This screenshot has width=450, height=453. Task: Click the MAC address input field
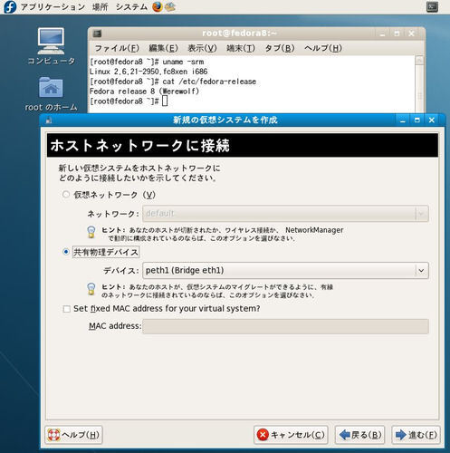click(285, 326)
